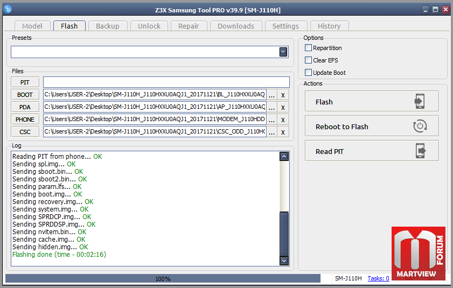Screen dimensions: 453x288
Task: Click the BOOT file path field
Action: [155, 94]
